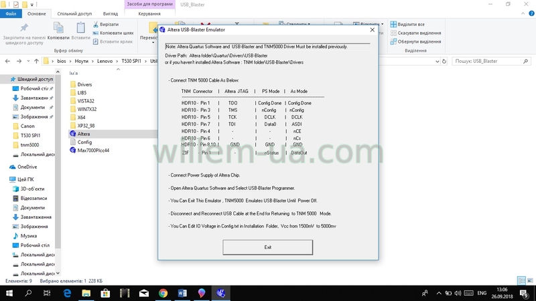Select Музика in the navigation pane

click(x=28, y=235)
